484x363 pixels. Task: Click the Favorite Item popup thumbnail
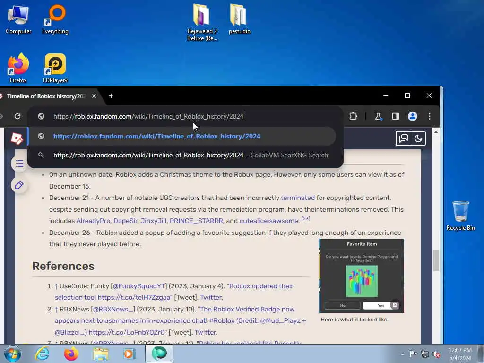pos(362,276)
